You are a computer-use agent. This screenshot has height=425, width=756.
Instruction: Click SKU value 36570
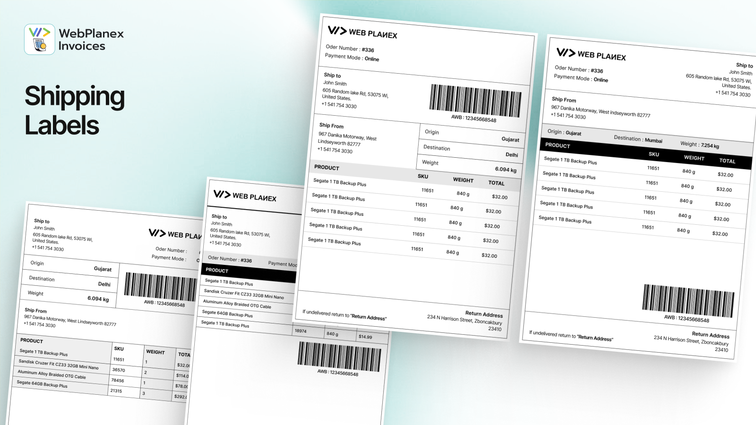click(119, 370)
